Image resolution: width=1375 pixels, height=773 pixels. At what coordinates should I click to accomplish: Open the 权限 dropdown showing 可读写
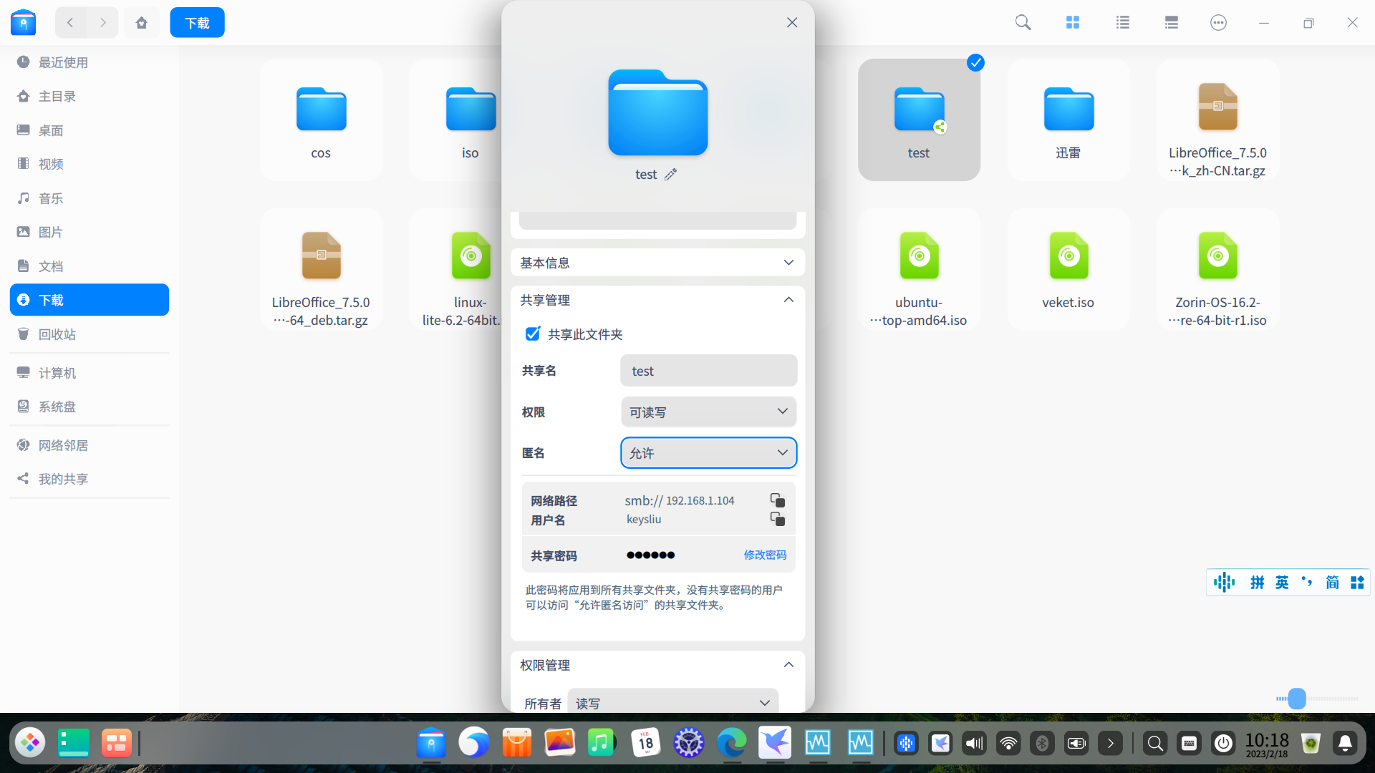(708, 412)
